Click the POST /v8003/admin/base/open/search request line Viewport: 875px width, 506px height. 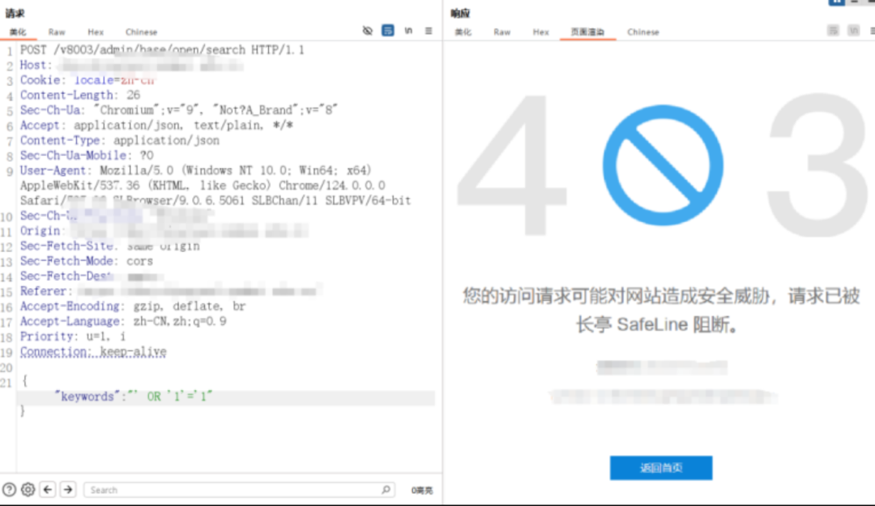point(162,49)
